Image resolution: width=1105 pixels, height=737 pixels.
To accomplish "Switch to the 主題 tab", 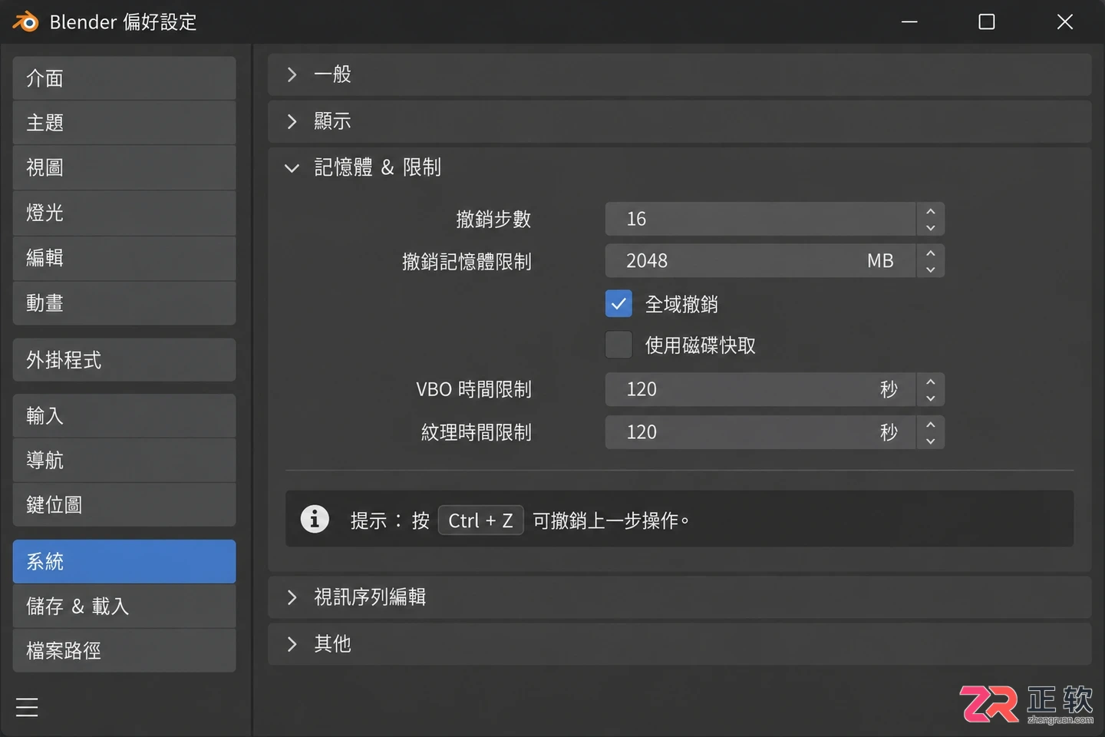I will point(124,123).
